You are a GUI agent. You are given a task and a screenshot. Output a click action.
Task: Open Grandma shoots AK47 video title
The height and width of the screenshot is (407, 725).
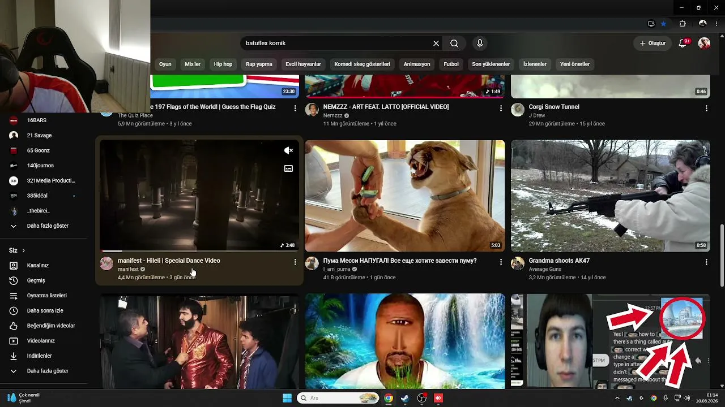coord(559,261)
